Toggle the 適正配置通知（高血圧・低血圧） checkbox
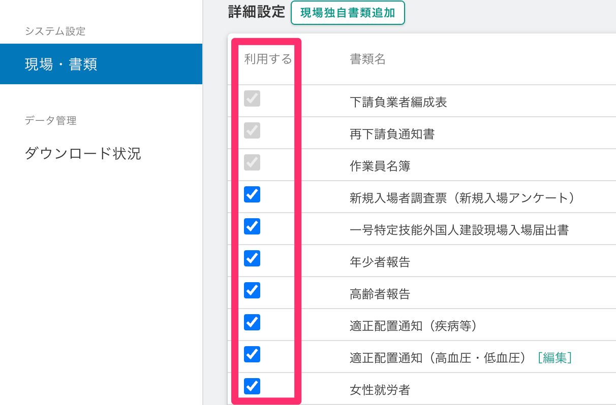Screen dimensions: 616x405 pos(252,354)
